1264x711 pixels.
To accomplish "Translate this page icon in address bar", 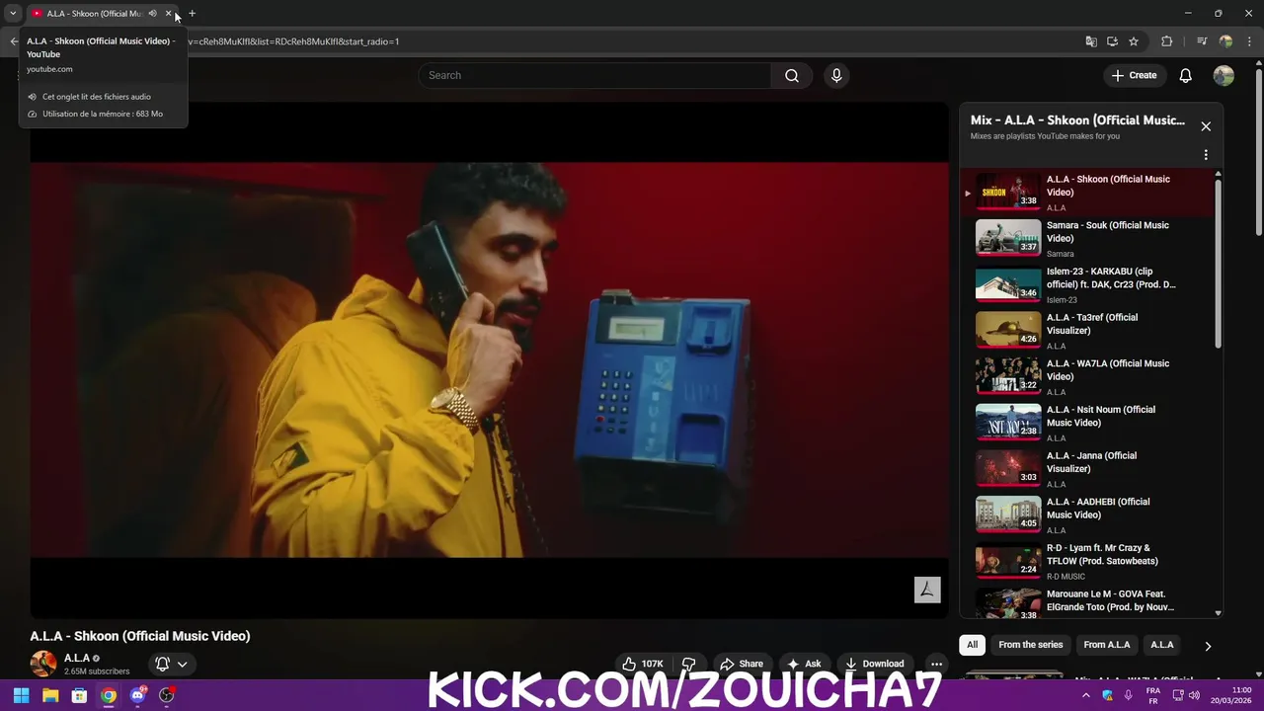I will point(1091,41).
